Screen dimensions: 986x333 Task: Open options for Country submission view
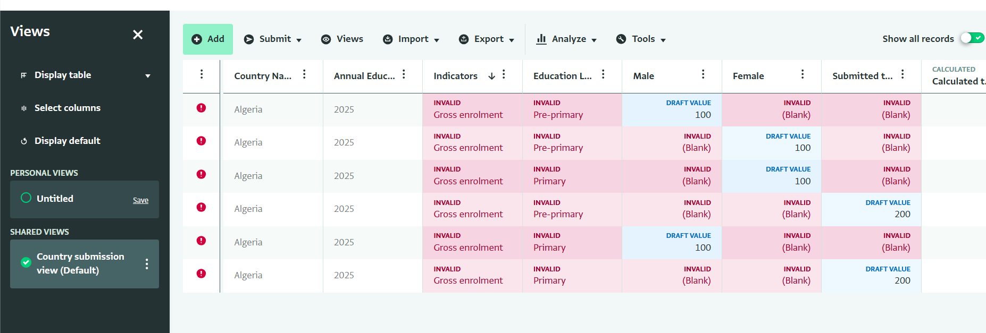coord(147,264)
